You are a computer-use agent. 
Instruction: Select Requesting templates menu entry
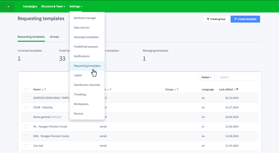87,66
